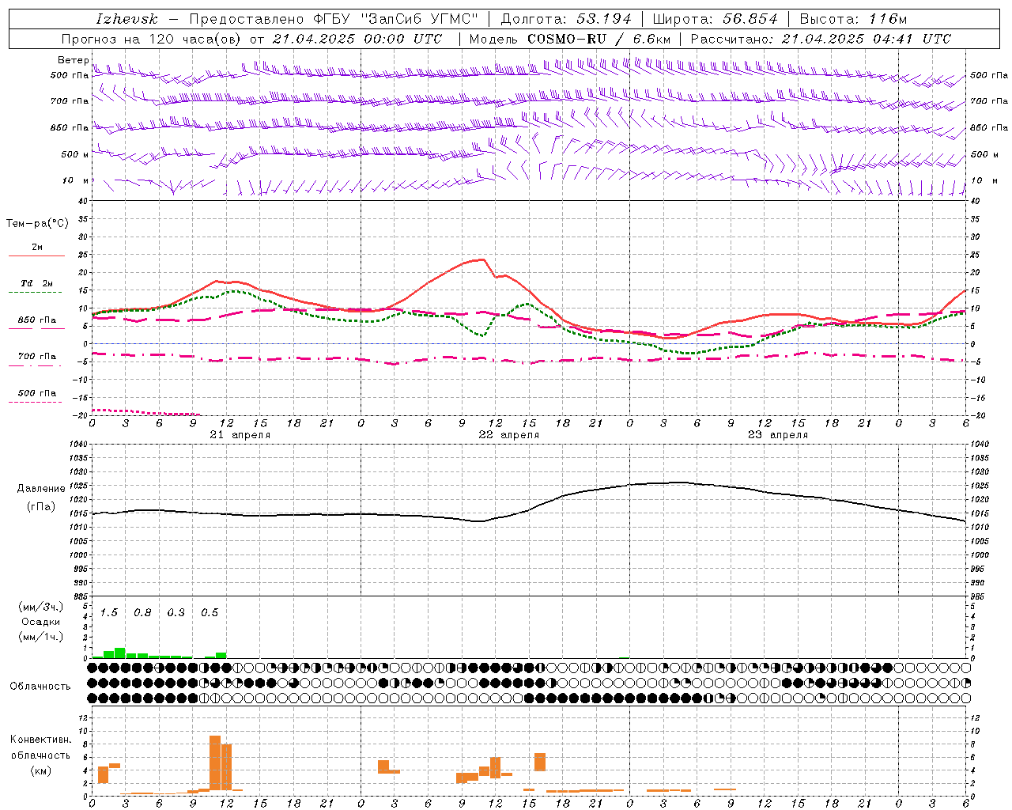The image size is (1012, 810).
Task: Click the 3-hour precipitation value "0.8"
Action: pos(142,613)
